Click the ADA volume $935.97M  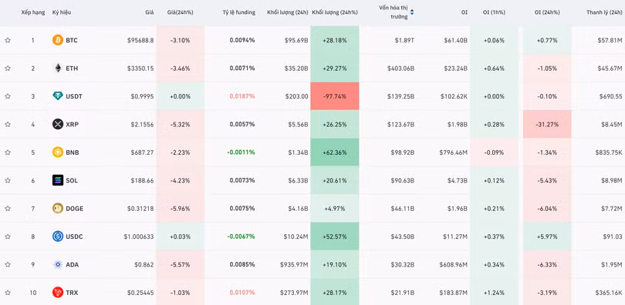coord(294,264)
